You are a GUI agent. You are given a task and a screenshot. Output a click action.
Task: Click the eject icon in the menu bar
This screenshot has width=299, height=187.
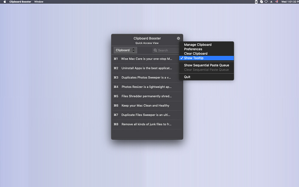coord(271,2)
